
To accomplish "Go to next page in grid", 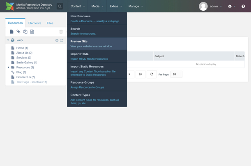I will point(129,74).
